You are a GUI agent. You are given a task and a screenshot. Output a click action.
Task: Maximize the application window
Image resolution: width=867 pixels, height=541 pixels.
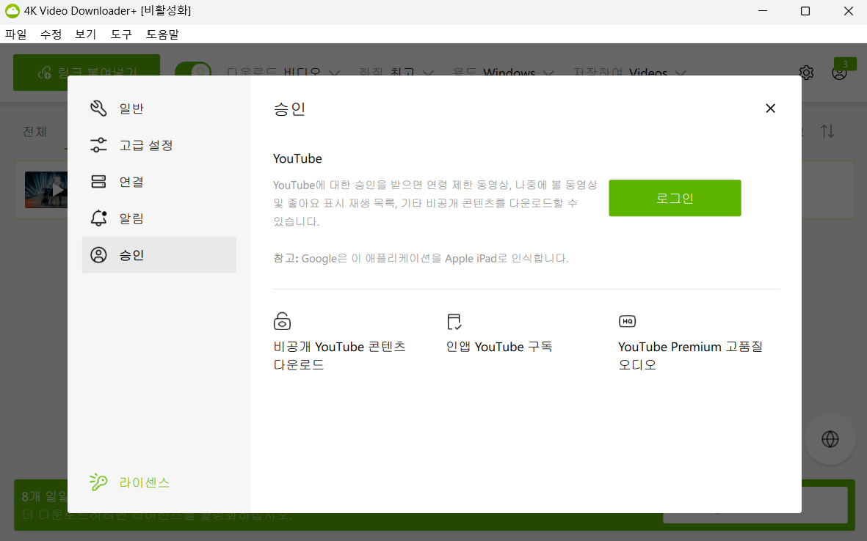coord(805,11)
